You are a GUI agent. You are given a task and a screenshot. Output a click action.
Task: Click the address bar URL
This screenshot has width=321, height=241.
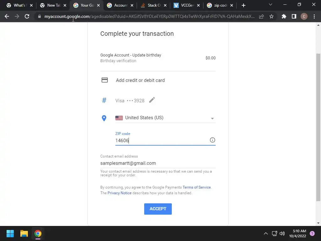tap(150, 16)
